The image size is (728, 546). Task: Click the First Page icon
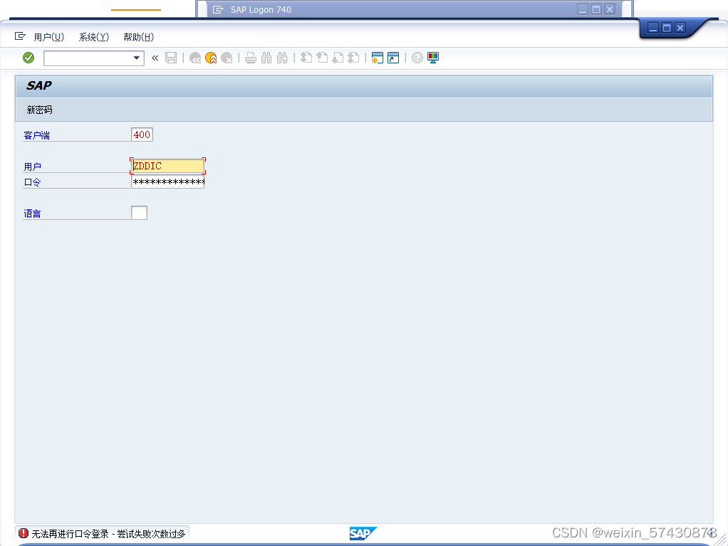306,58
